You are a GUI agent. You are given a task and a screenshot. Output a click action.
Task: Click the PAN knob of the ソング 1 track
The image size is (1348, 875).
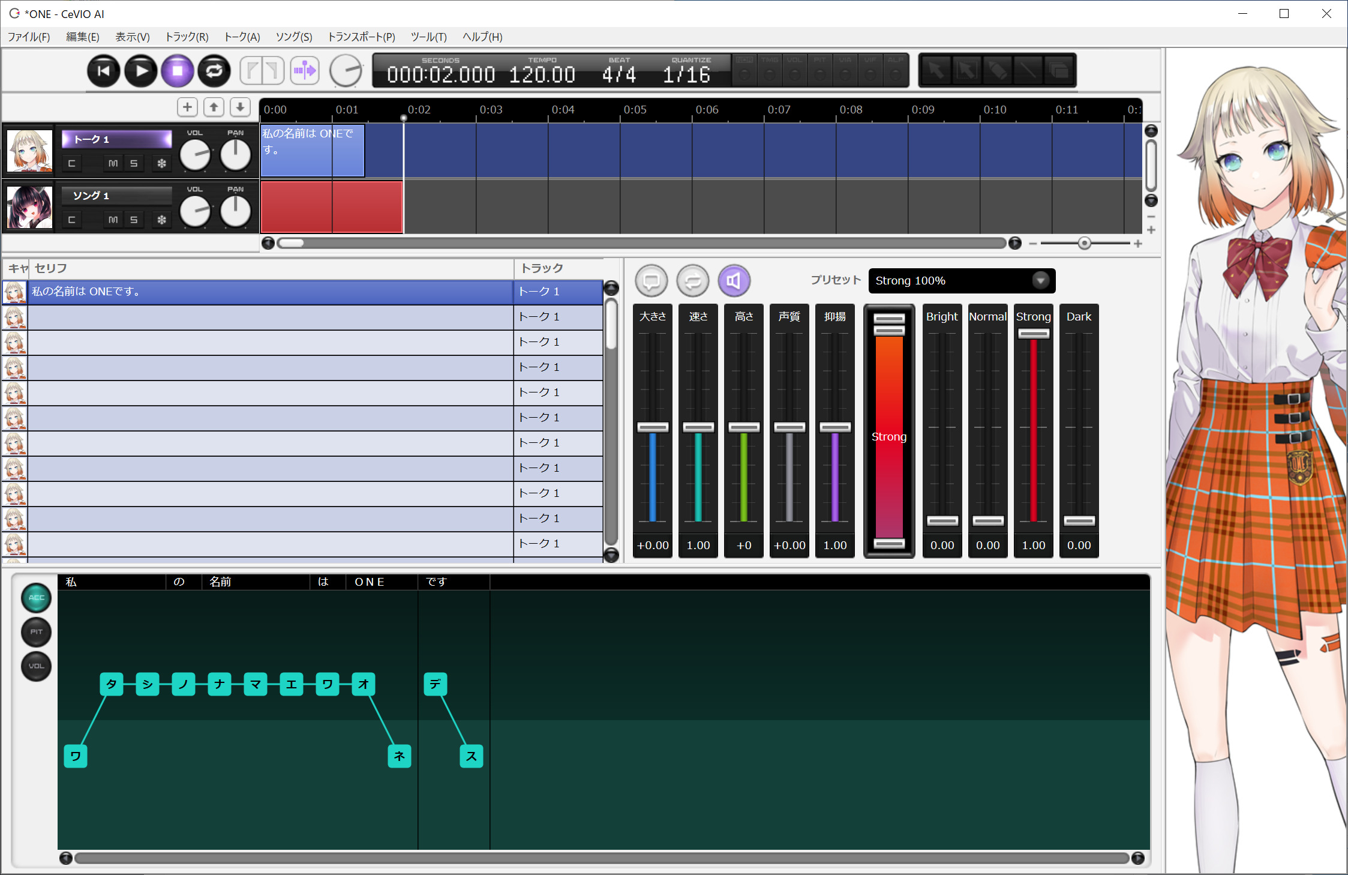[235, 212]
